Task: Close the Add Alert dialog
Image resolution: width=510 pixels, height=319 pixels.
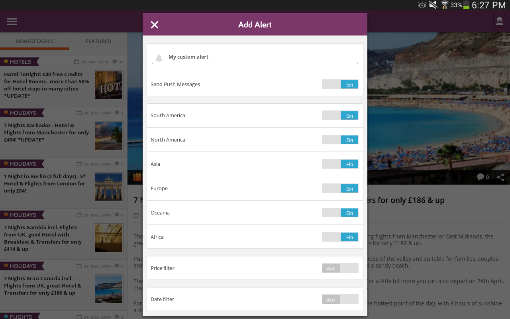Action: click(155, 25)
